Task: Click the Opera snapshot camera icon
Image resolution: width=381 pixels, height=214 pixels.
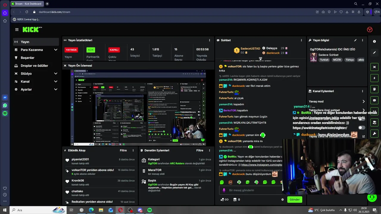Action: click(323, 12)
